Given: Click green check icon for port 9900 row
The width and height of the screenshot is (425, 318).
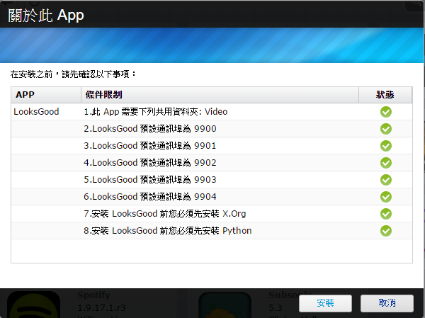Looking at the screenshot, I should [x=386, y=129].
